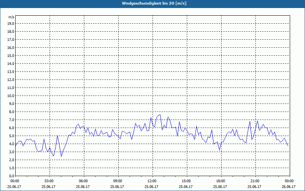The width and height of the screenshot is (305, 191).
Task: Click the 21:00 time axis label
Action: point(255,181)
